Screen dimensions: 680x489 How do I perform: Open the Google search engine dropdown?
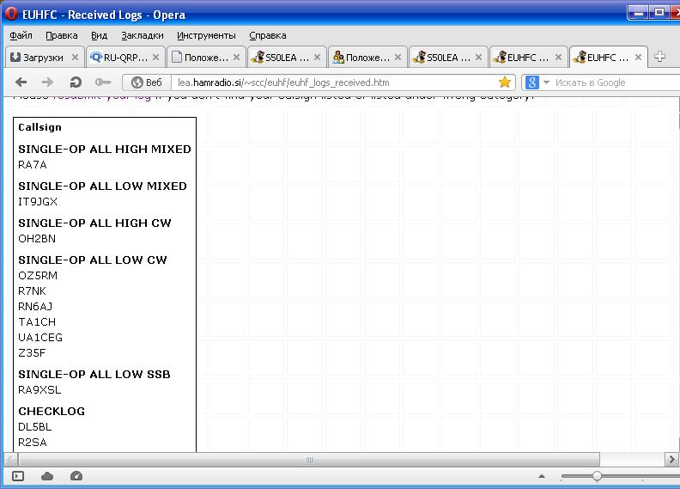tap(537, 83)
